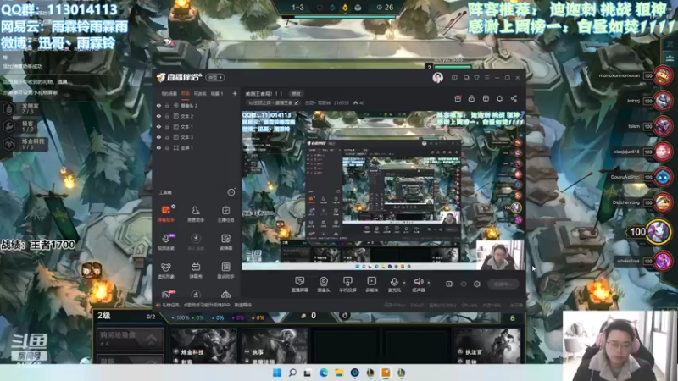Open the 虚拟形象 virtual avatar tool
This screenshot has width=678, height=381.
(165, 270)
